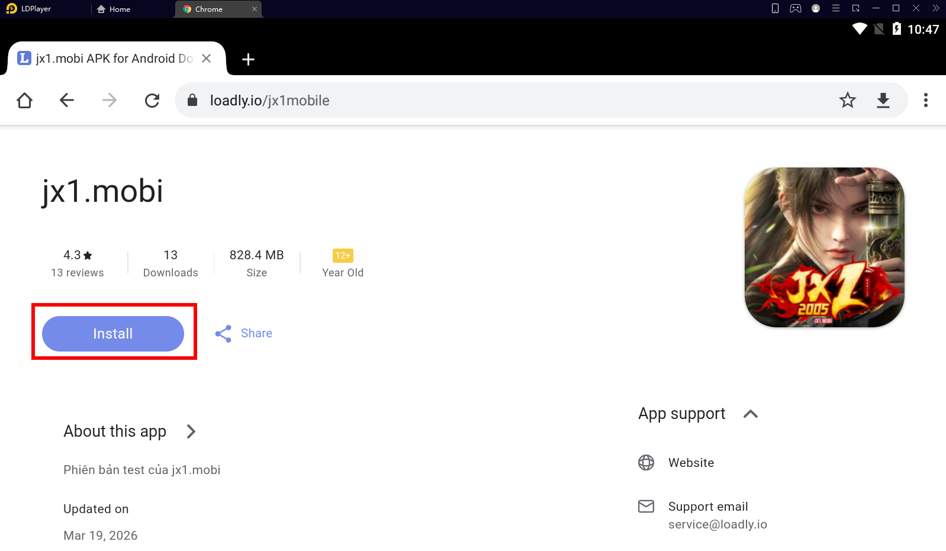Image resolution: width=946 pixels, height=551 pixels.
Task: Reload the loadly.io page
Action: click(x=152, y=101)
